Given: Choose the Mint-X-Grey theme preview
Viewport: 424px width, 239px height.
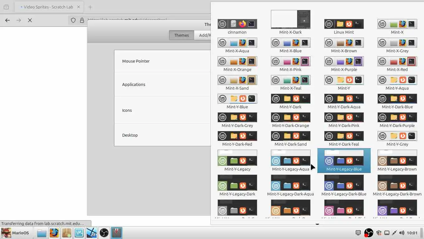Looking at the screenshot, I should click(x=397, y=43).
